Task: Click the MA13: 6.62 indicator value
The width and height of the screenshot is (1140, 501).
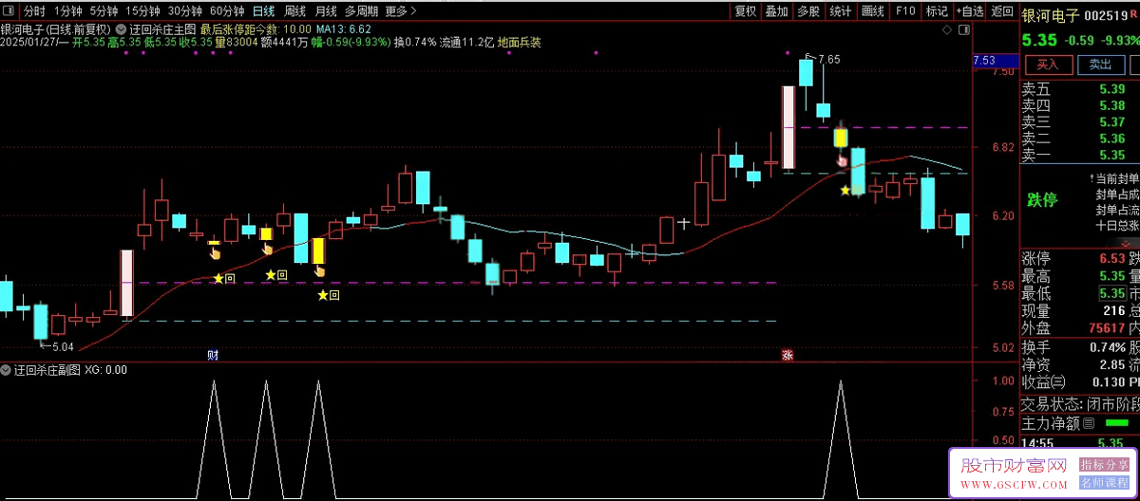Action: [x=344, y=29]
